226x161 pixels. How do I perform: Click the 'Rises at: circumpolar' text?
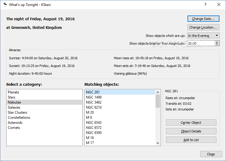coord(180,98)
